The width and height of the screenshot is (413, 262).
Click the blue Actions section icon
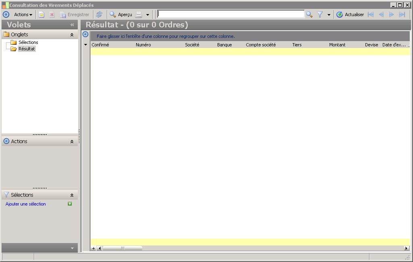tap(6, 141)
